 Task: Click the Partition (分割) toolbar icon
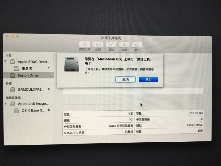(x=98, y=44)
